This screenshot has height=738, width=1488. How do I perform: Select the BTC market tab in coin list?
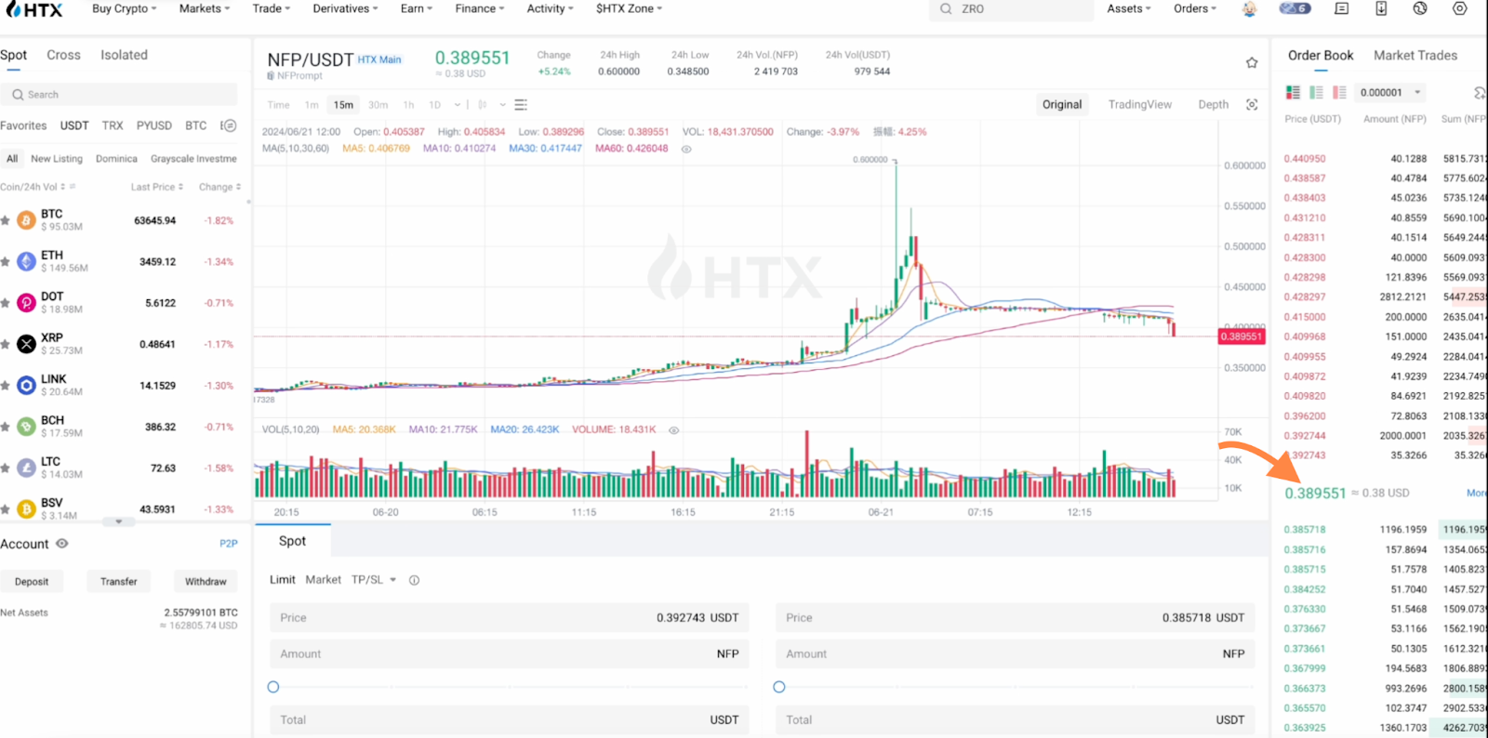pos(195,125)
